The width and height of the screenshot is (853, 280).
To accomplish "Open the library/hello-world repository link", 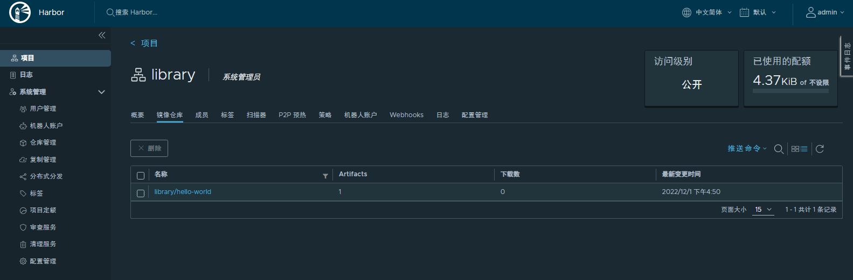I will (x=183, y=192).
